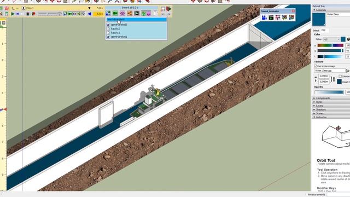
Task: Uncheck Use texture image
Action: point(316,66)
